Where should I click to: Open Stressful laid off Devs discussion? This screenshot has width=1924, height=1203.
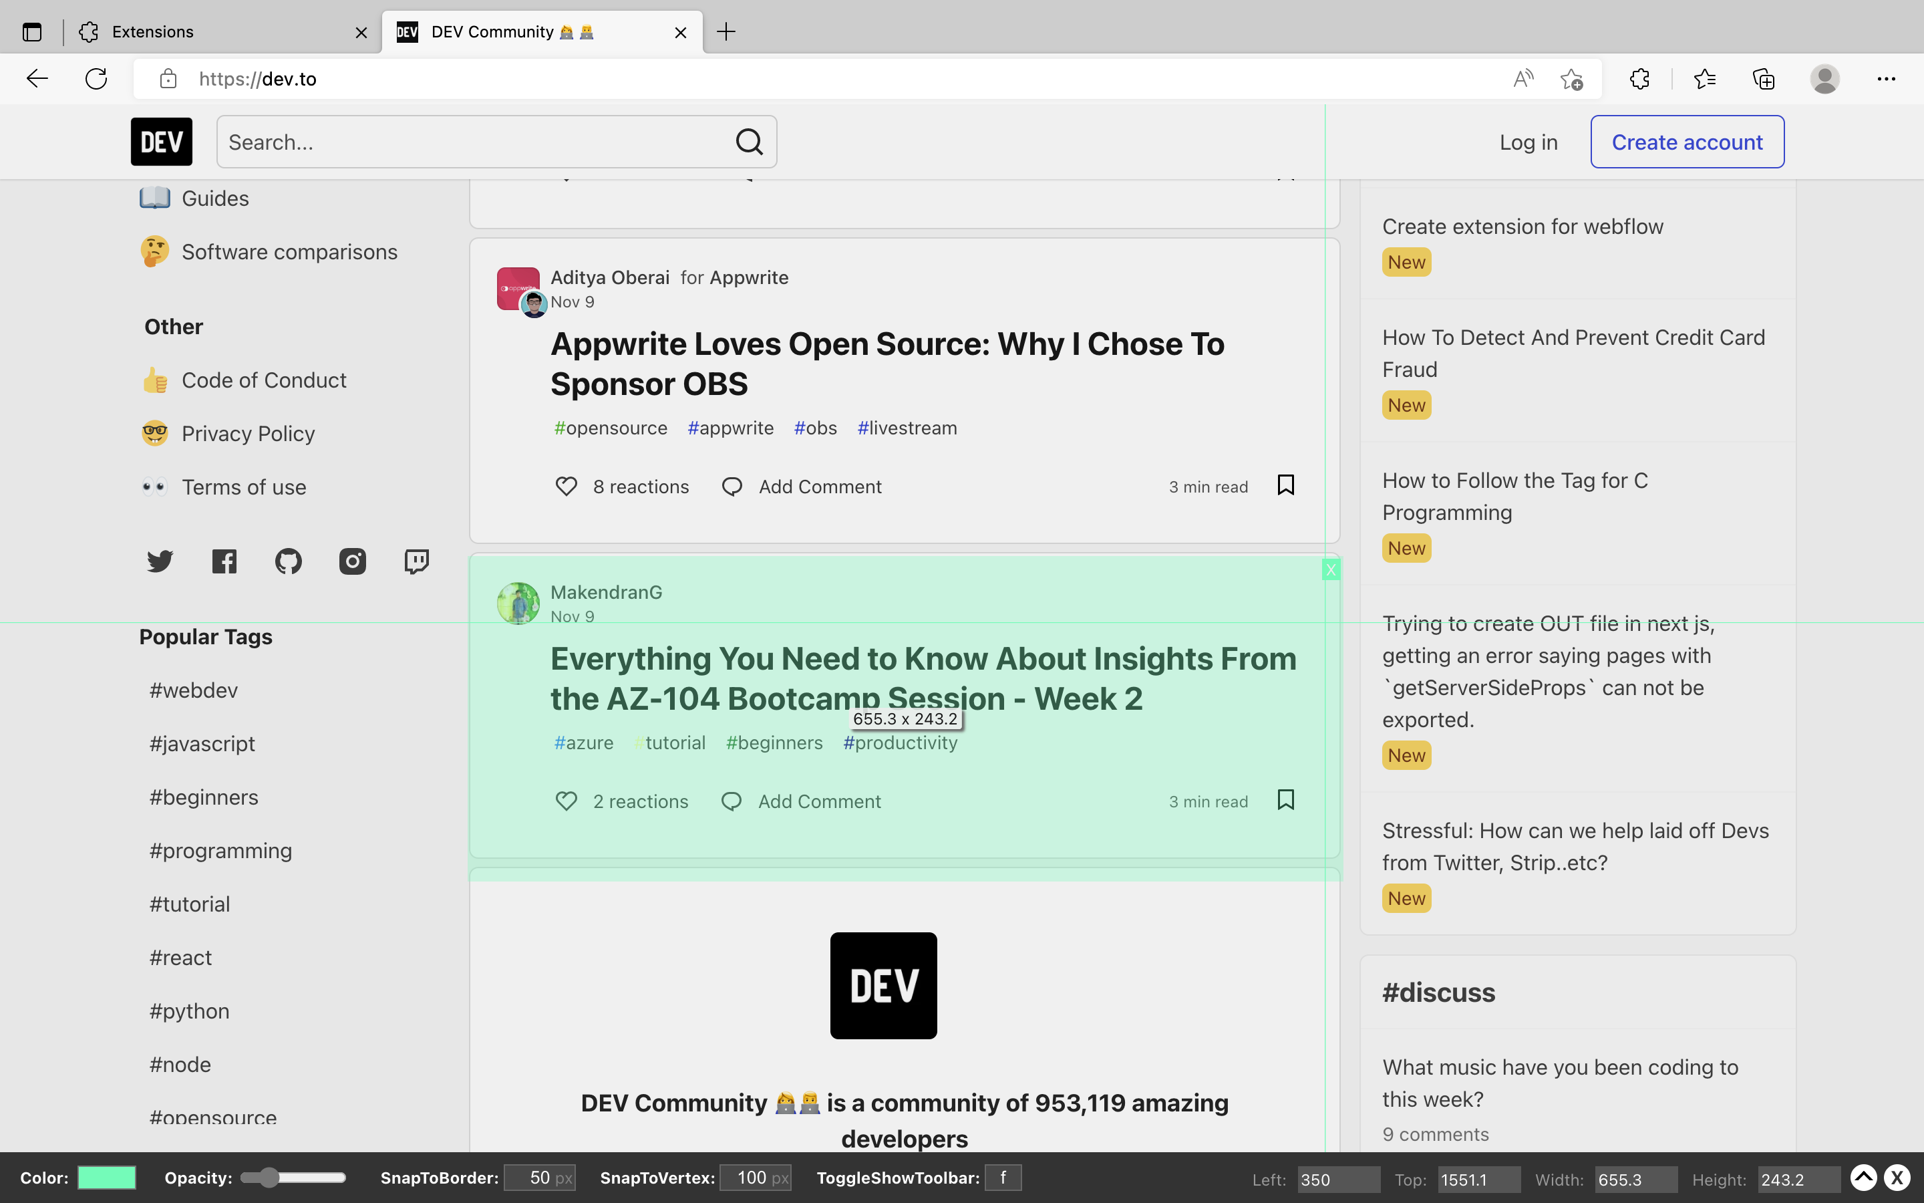pyautogui.click(x=1575, y=847)
